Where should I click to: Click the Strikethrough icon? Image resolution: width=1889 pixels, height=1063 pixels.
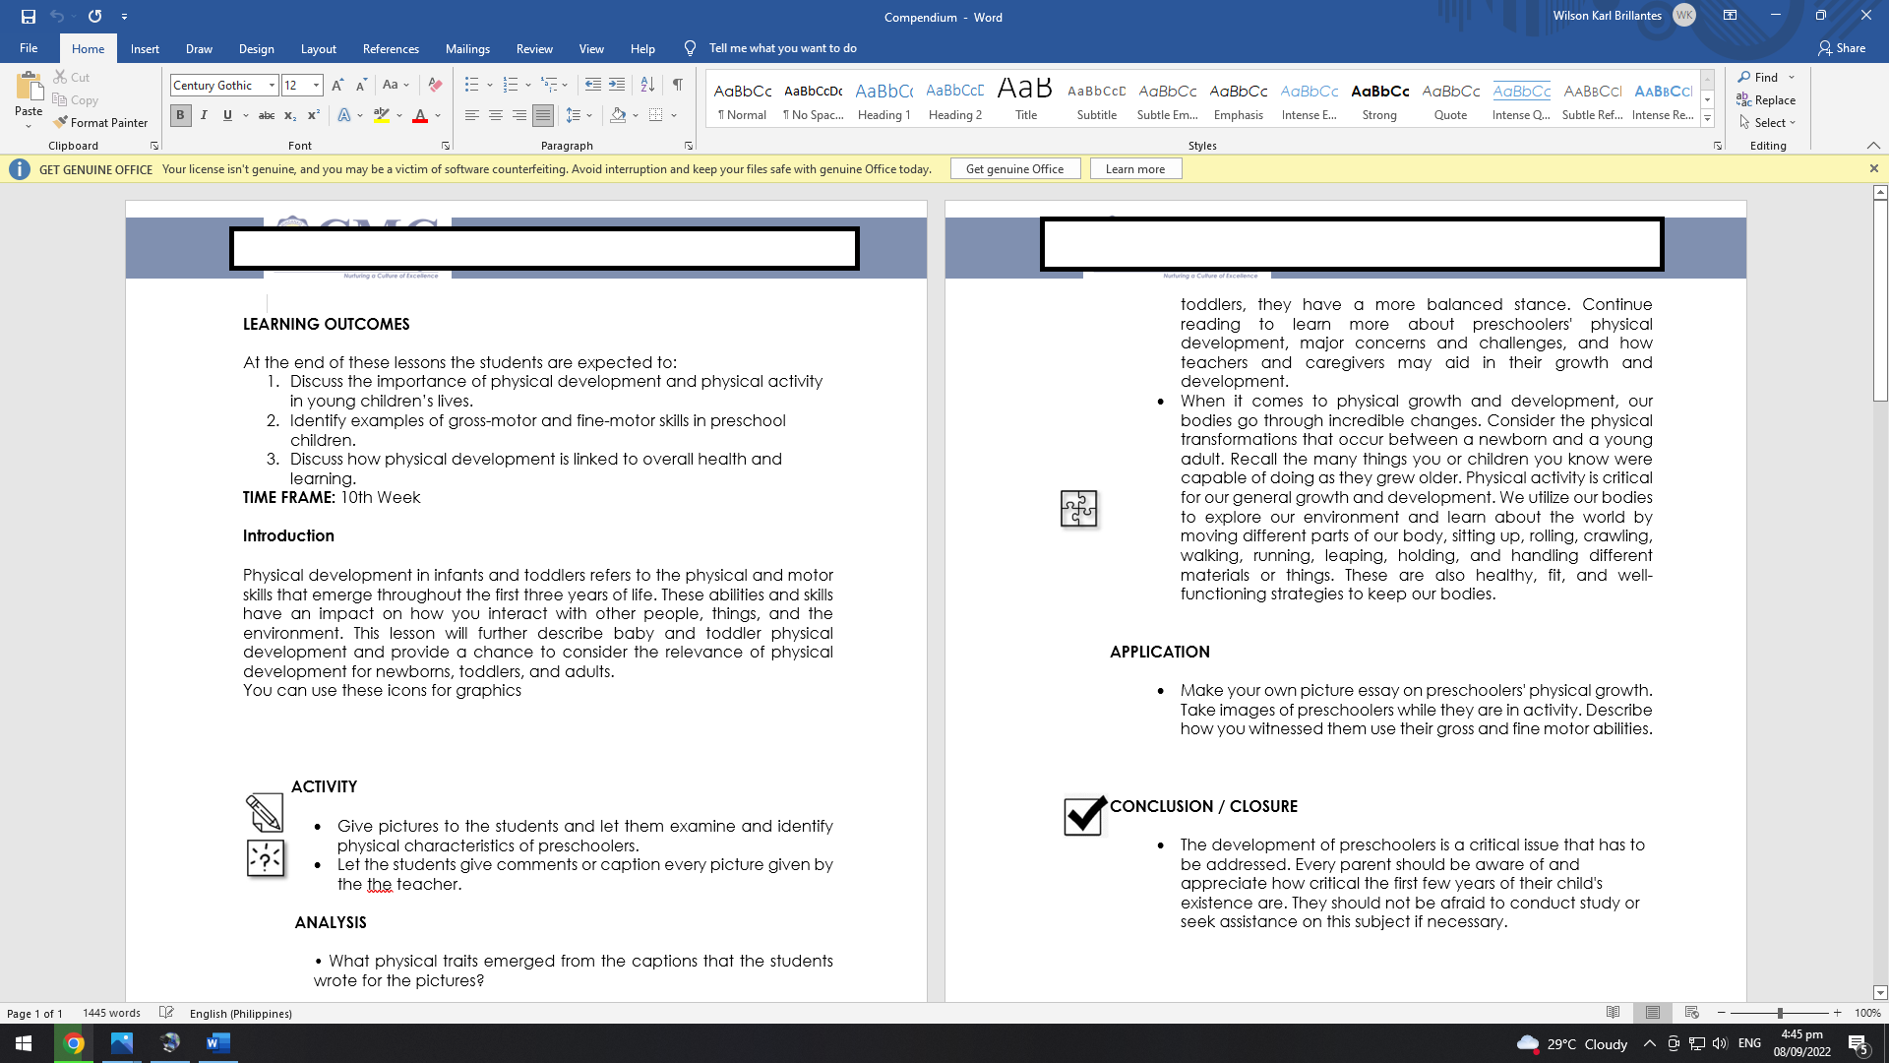coord(266,116)
